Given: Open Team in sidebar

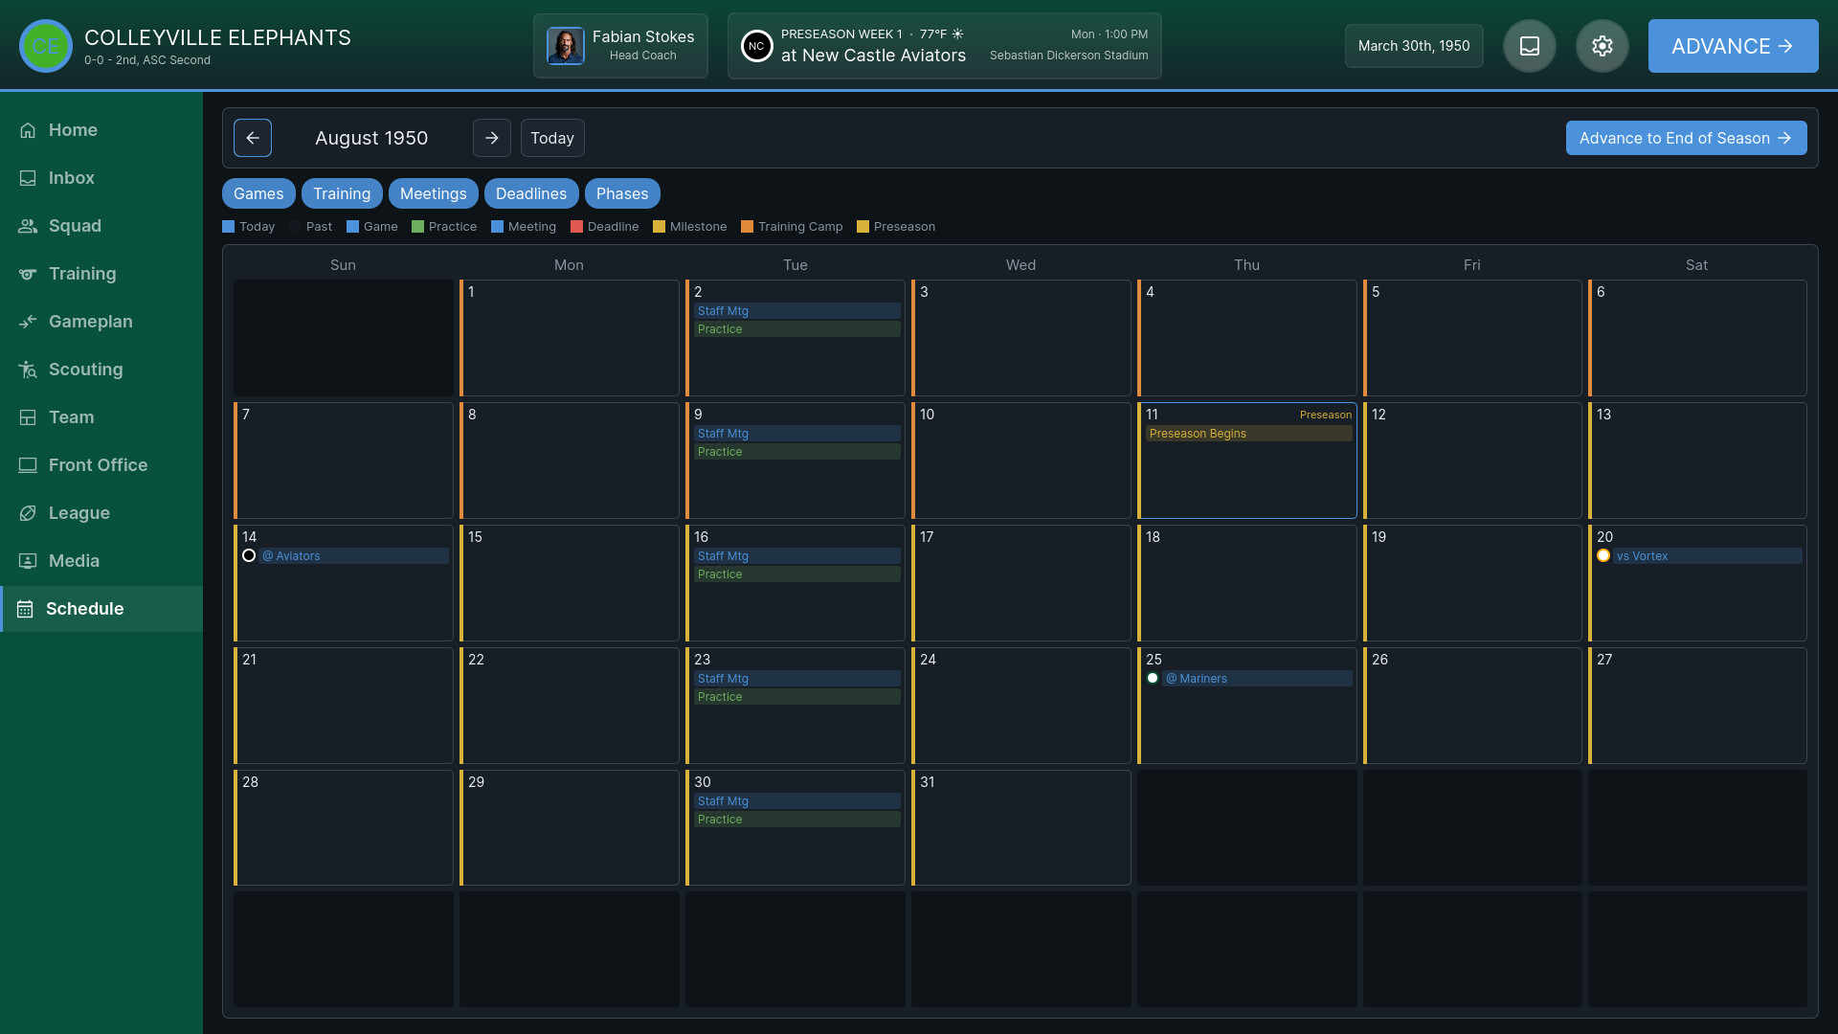Looking at the screenshot, I should 101,417.
